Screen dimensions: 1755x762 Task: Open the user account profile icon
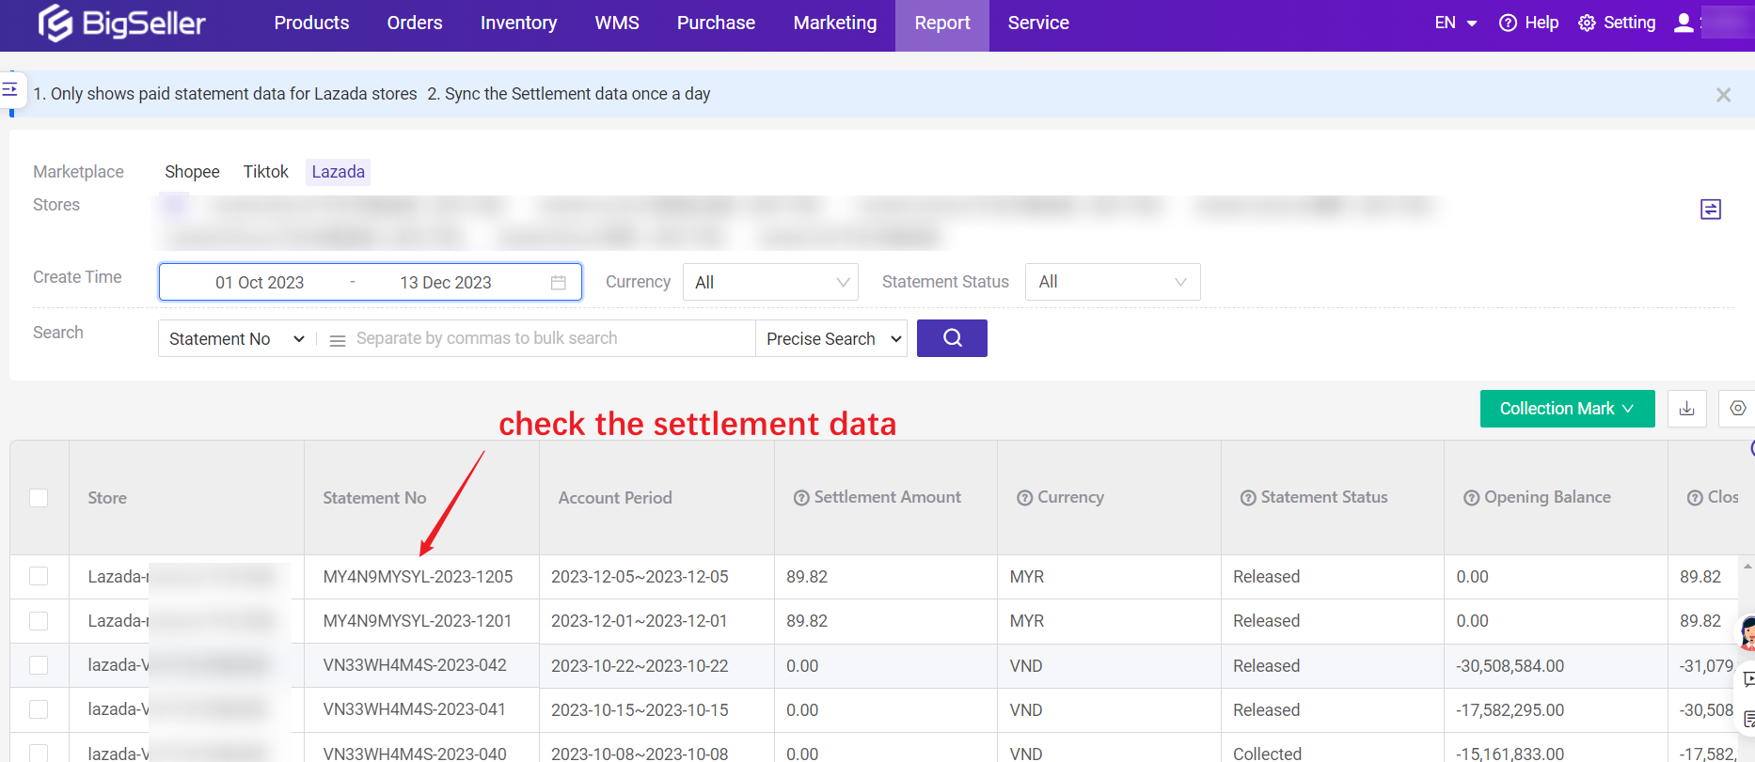pos(1684,23)
